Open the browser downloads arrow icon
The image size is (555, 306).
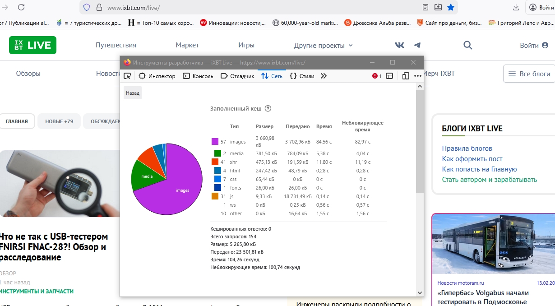pyautogui.click(x=516, y=7)
